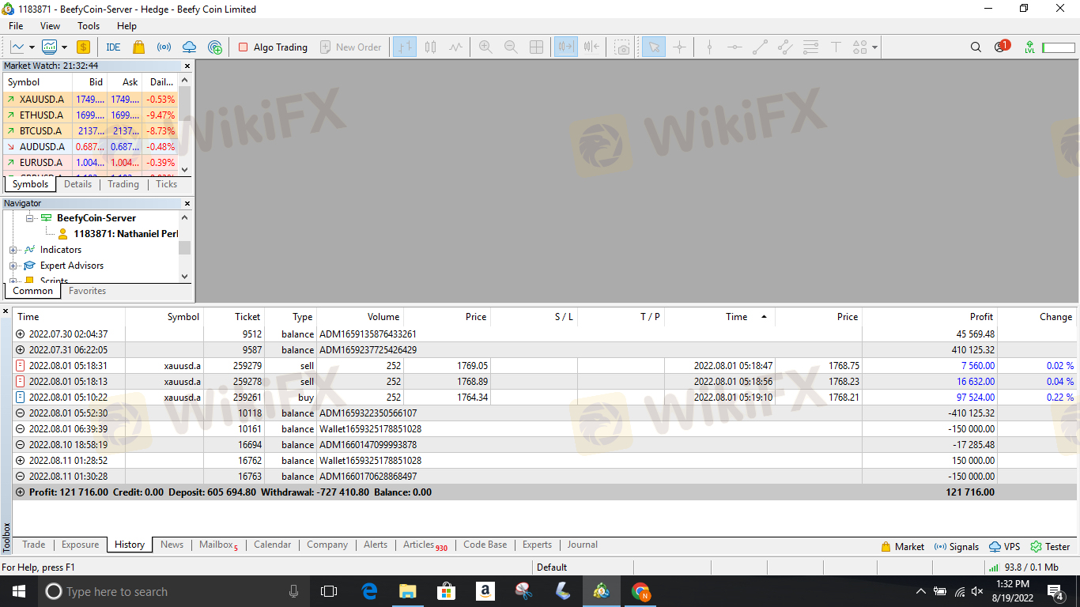The height and width of the screenshot is (607, 1080).
Task: Select the equidistant channel drawing tool
Action: pyautogui.click(x=785, y=47)
